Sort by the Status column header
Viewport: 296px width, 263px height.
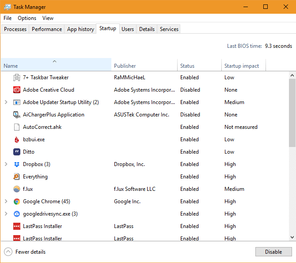click(x=199, y=65)
